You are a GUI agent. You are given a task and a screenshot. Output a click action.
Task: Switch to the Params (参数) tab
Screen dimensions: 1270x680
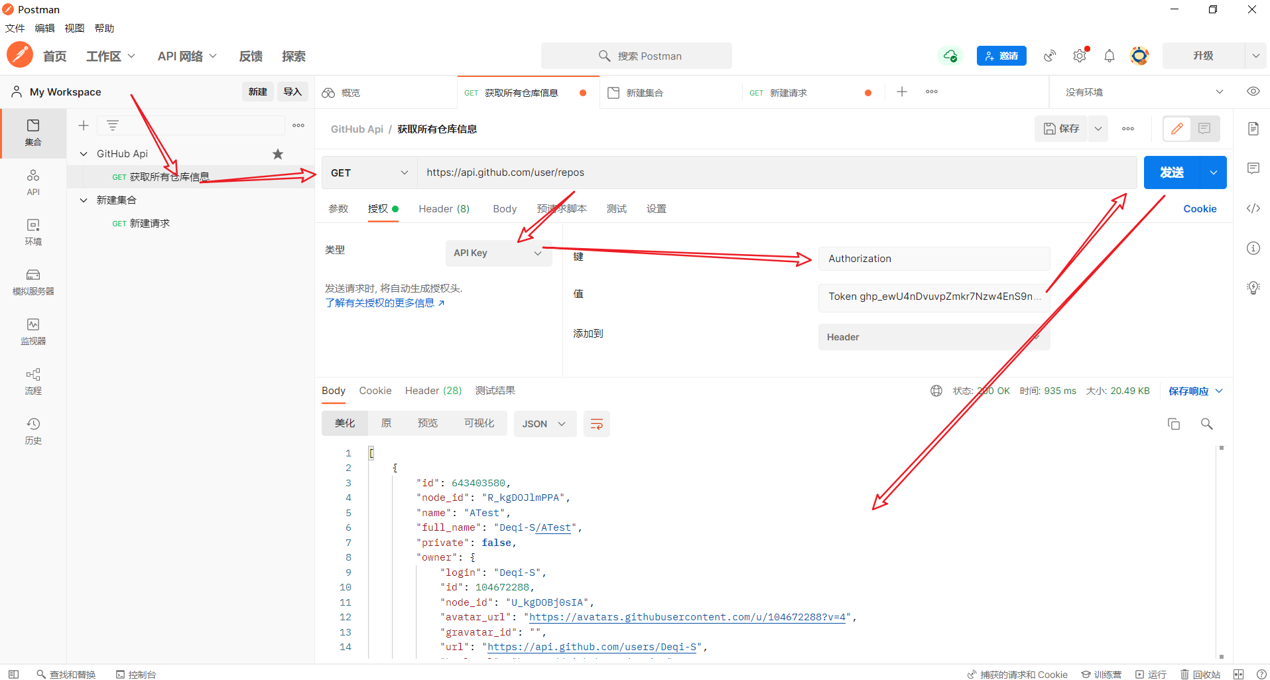[x=338, y=208]
